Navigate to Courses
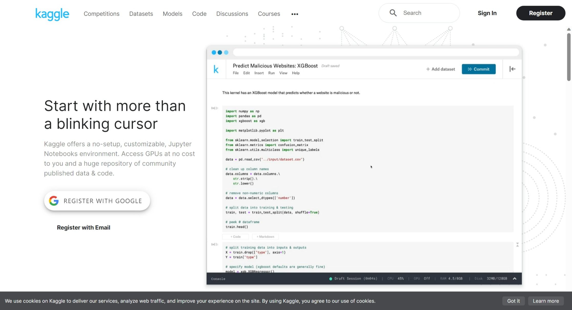 [269, 14]
